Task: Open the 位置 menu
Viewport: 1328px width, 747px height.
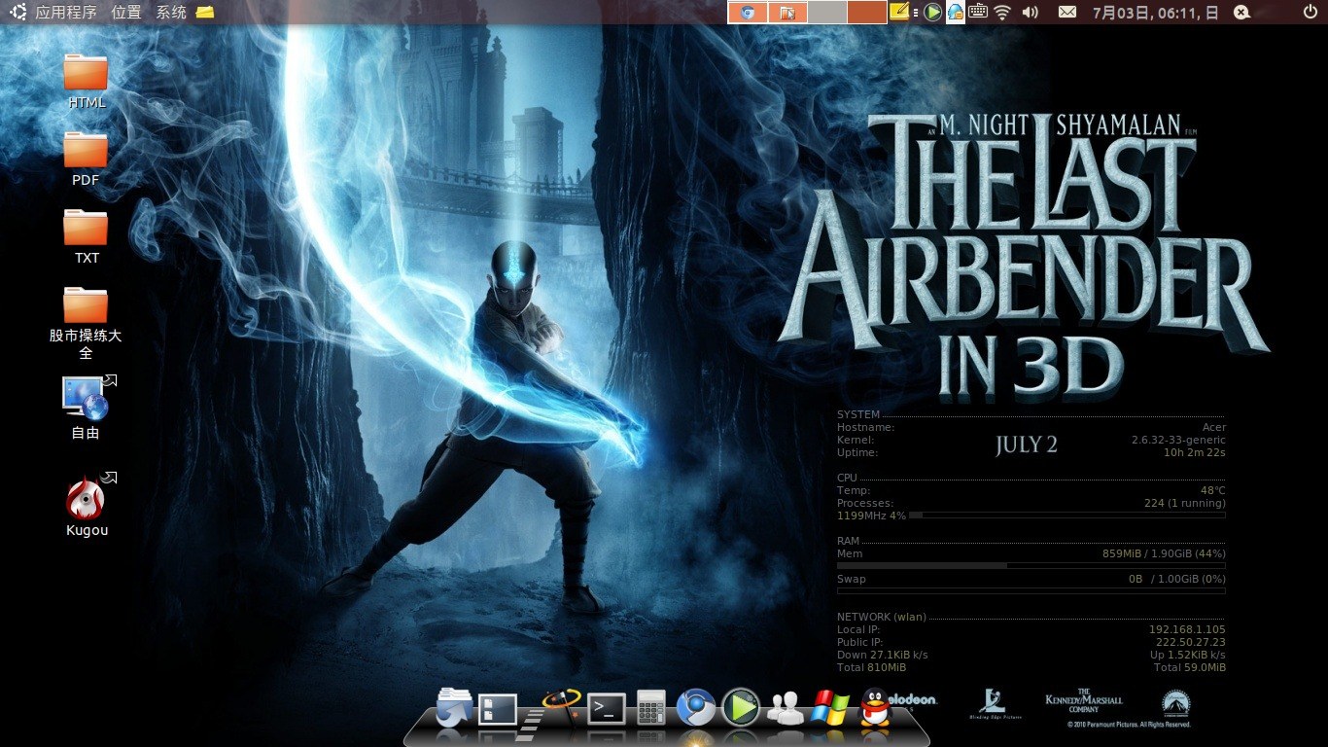Action: click(x=126, y=13)
